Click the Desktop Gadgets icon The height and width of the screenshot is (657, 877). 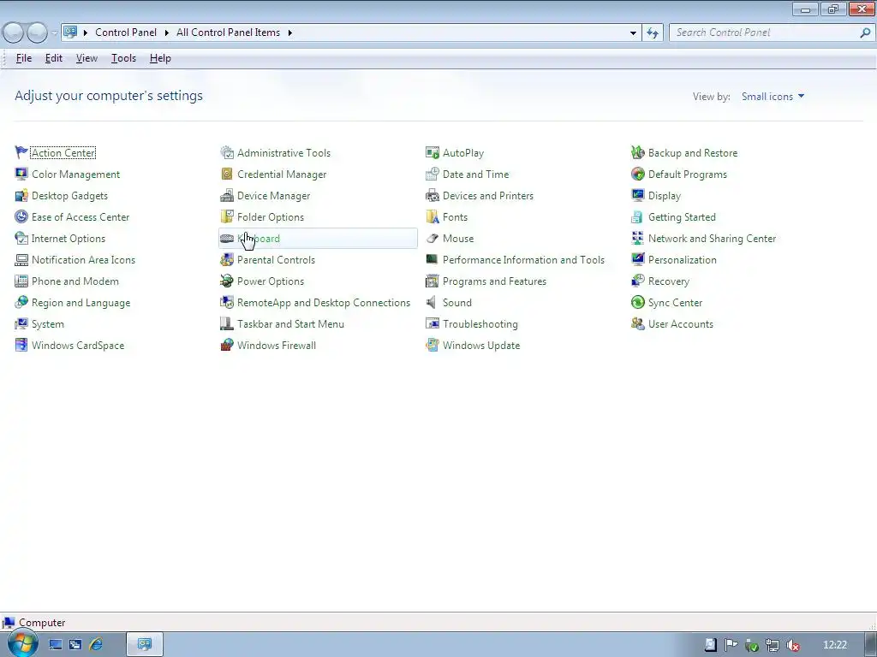click(x=21, y=196)
